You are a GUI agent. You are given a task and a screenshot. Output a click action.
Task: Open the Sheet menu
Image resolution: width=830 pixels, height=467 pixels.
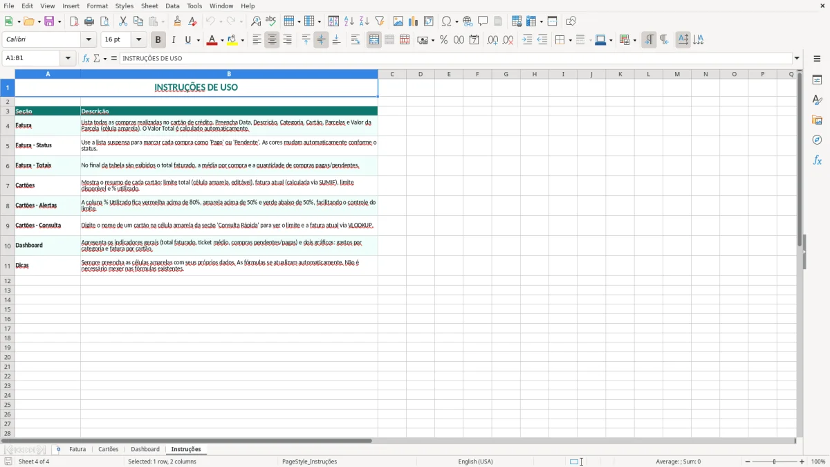point(149,6)
